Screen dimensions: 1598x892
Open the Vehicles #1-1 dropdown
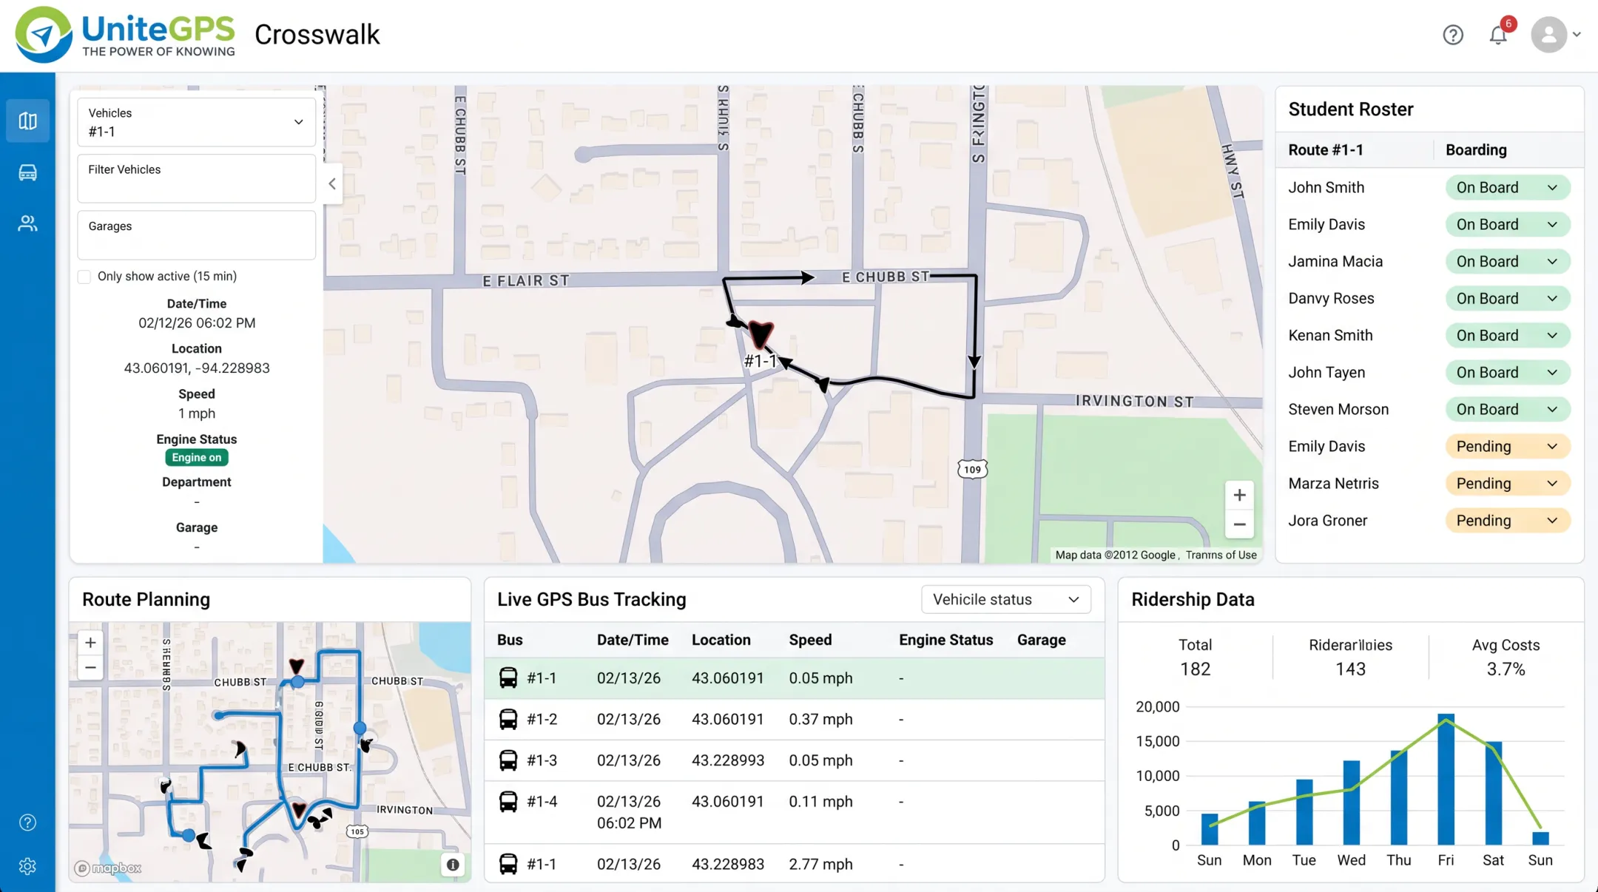196,122
